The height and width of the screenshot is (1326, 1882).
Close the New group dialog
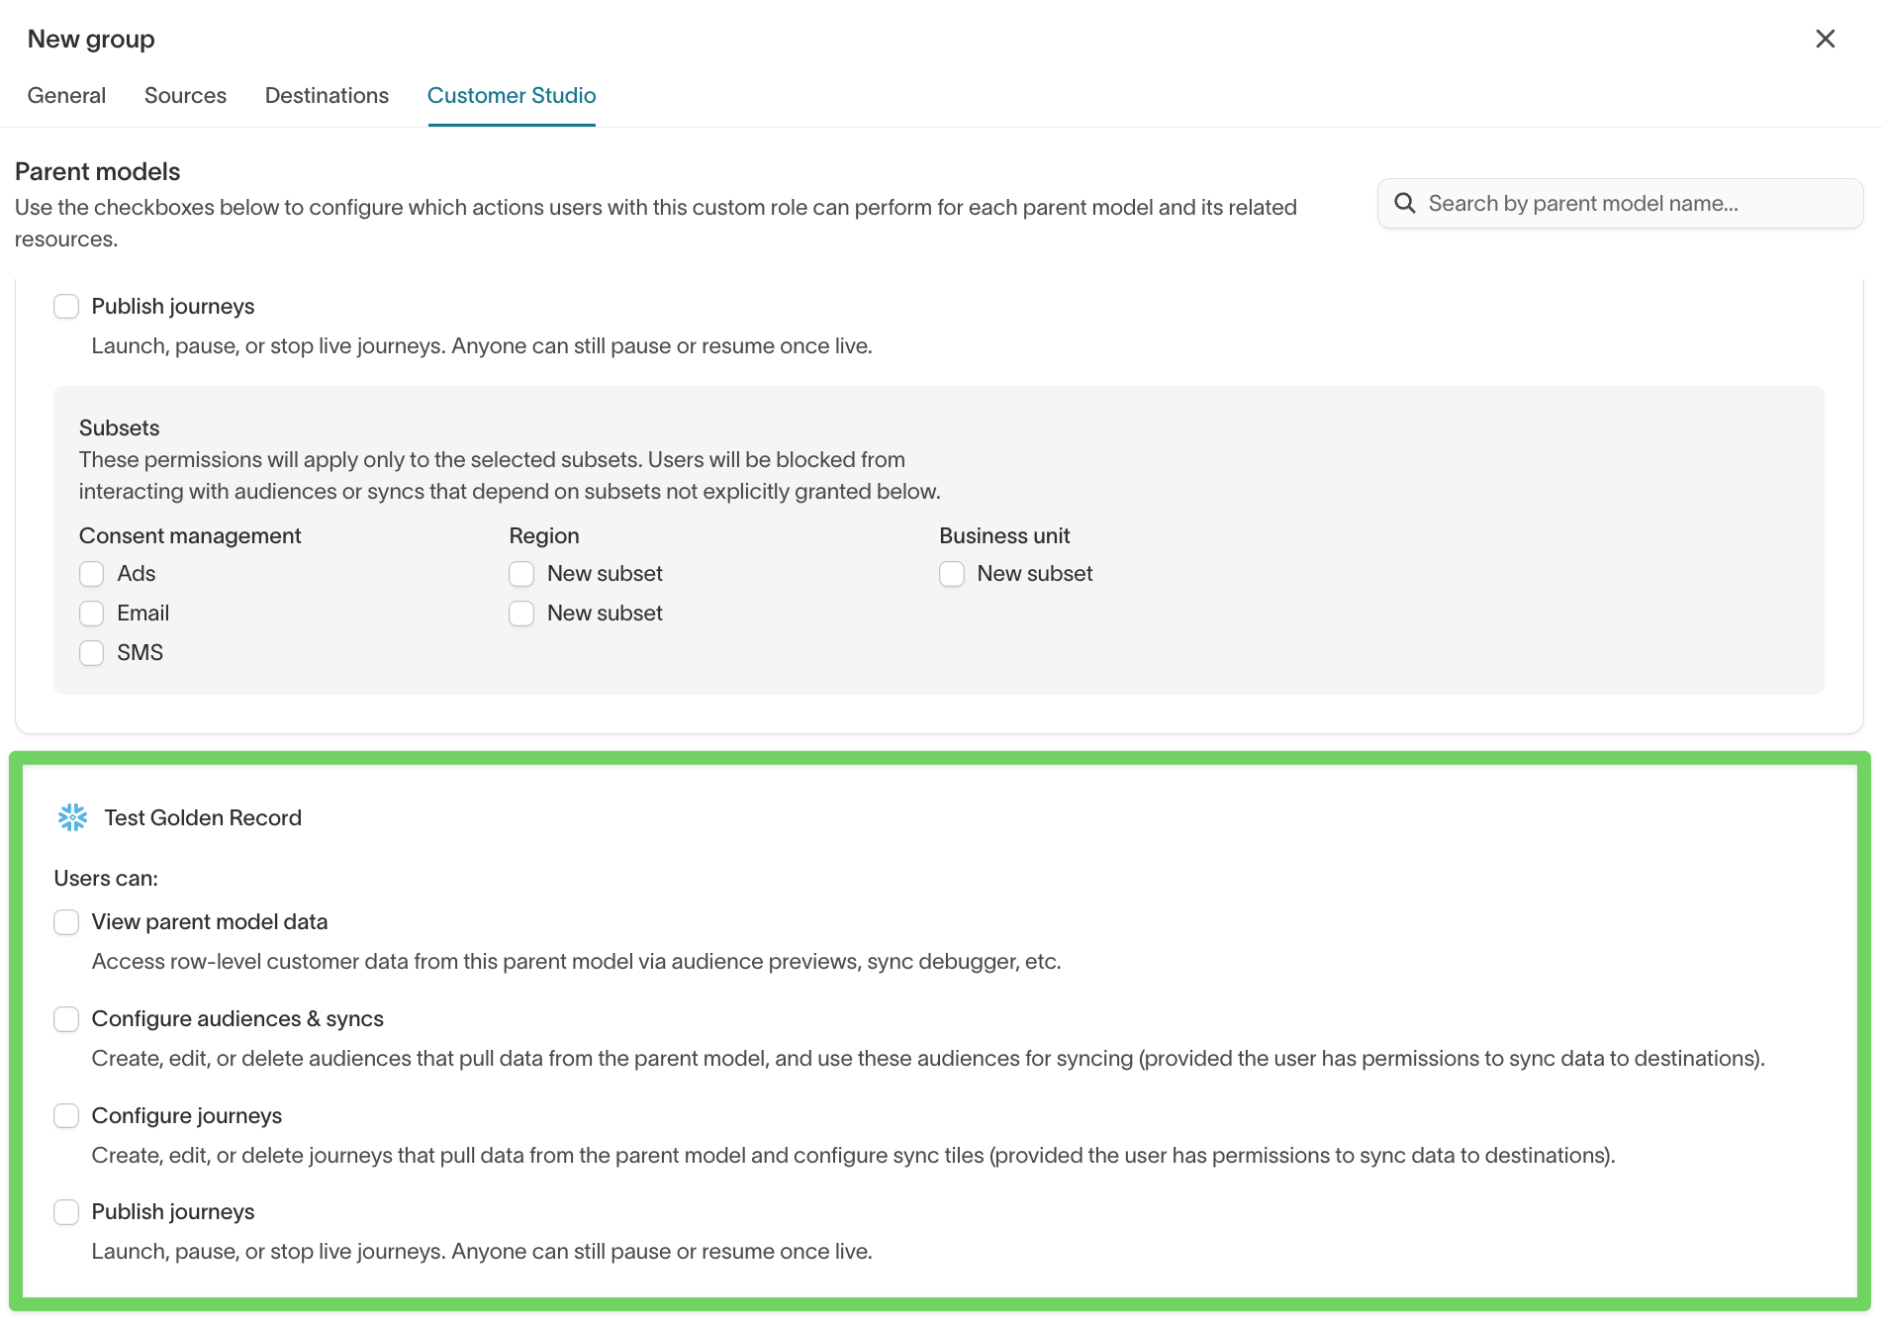(1826, 39)
